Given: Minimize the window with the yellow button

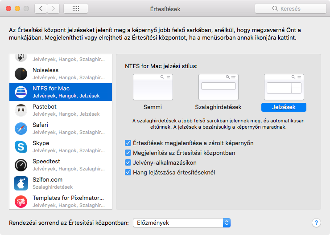Looking at the screenshot, I should 17,8.
